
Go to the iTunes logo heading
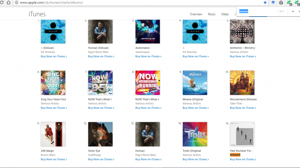tap(37, 14)
